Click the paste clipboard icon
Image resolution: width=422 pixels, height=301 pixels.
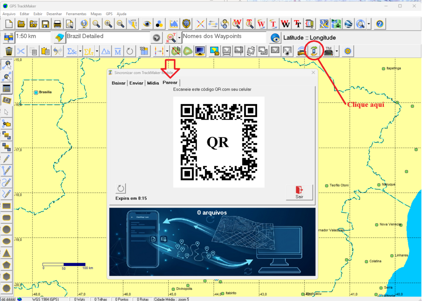pyautogui.click(x=45, y=51)
